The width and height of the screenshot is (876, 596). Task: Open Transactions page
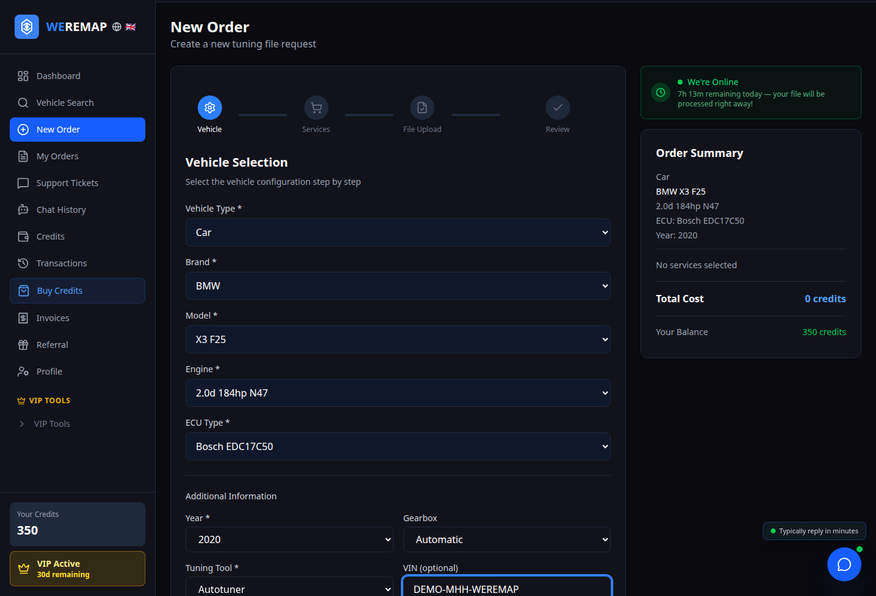coord(77,263)
